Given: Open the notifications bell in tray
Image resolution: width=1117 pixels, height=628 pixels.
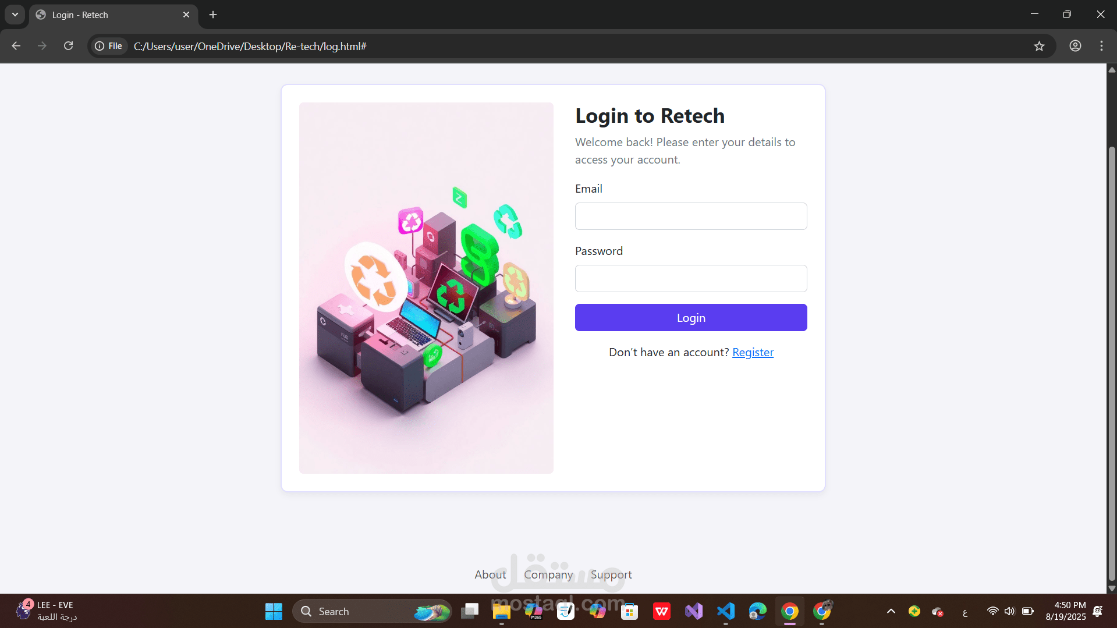Looking at the screenshot, I should pyautogui.click(x=1098, y=611).
